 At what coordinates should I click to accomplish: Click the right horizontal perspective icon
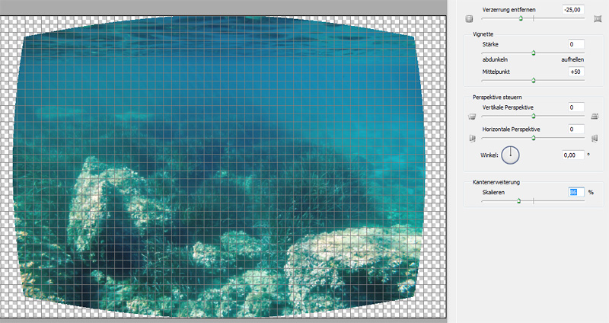595,138
